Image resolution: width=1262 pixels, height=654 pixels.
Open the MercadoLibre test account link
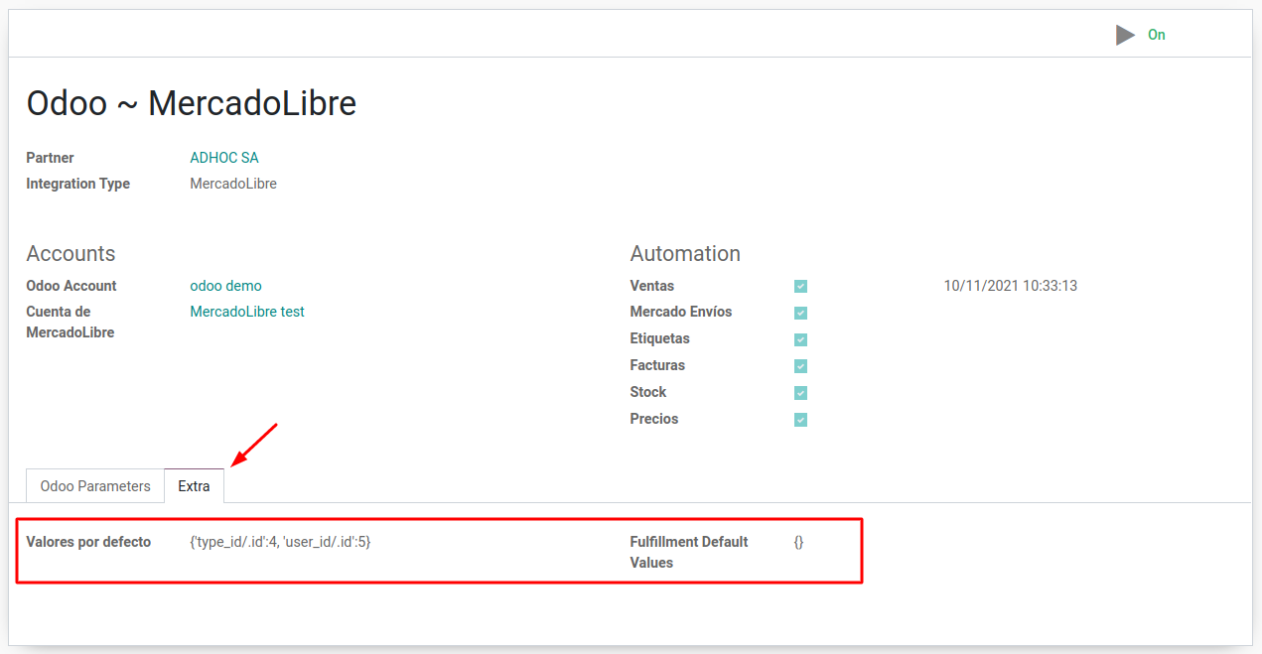pyautogui.click(x=247, y=312)
